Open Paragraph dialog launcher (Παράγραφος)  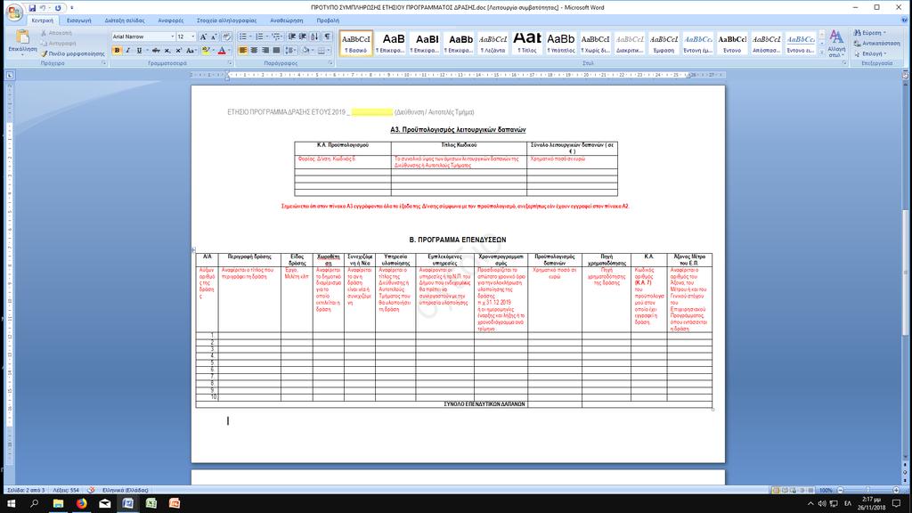330,63
